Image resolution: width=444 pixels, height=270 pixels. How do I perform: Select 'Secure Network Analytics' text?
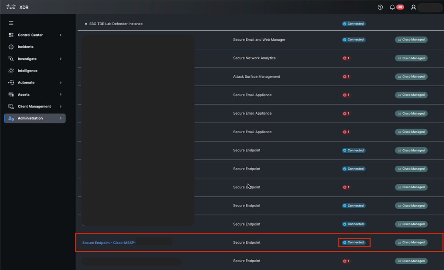point(254,58)
